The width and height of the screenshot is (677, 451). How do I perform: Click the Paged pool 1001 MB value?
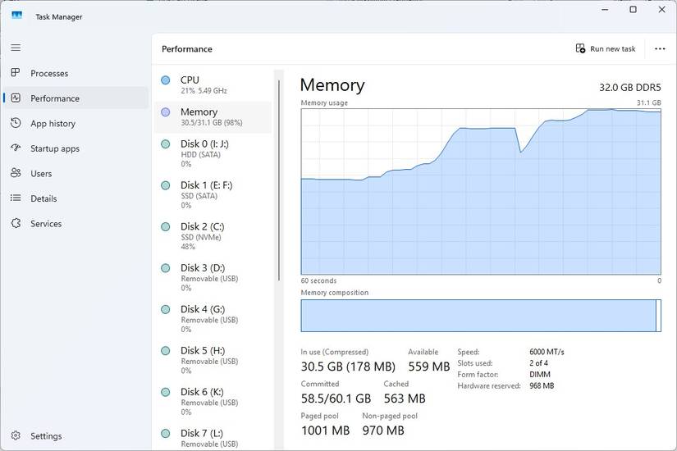point(325,430)
